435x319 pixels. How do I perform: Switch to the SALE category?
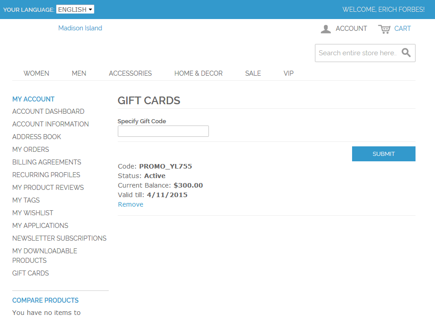pos(253,73)
